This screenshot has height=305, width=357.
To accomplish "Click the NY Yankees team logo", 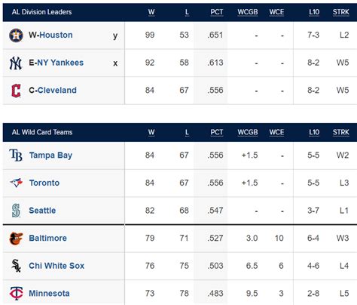I will coord(16,63).
